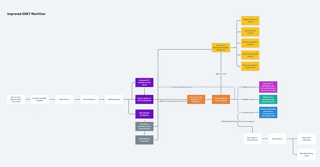This screenshot has width=320, height=167.
Task: Select purple 'Download CSV template for bulk upload' node
Action: (144, 82)
